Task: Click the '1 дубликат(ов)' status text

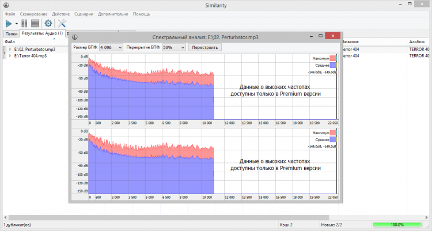Action: pyautogui.click(x=17, y=225)
